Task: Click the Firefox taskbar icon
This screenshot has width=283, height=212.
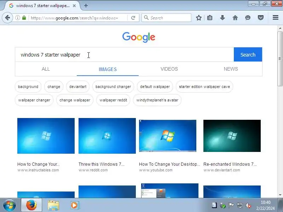Action: point(31,205)
